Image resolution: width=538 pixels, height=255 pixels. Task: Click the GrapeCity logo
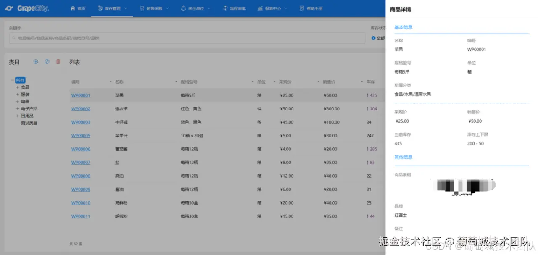tap(27, 8)
